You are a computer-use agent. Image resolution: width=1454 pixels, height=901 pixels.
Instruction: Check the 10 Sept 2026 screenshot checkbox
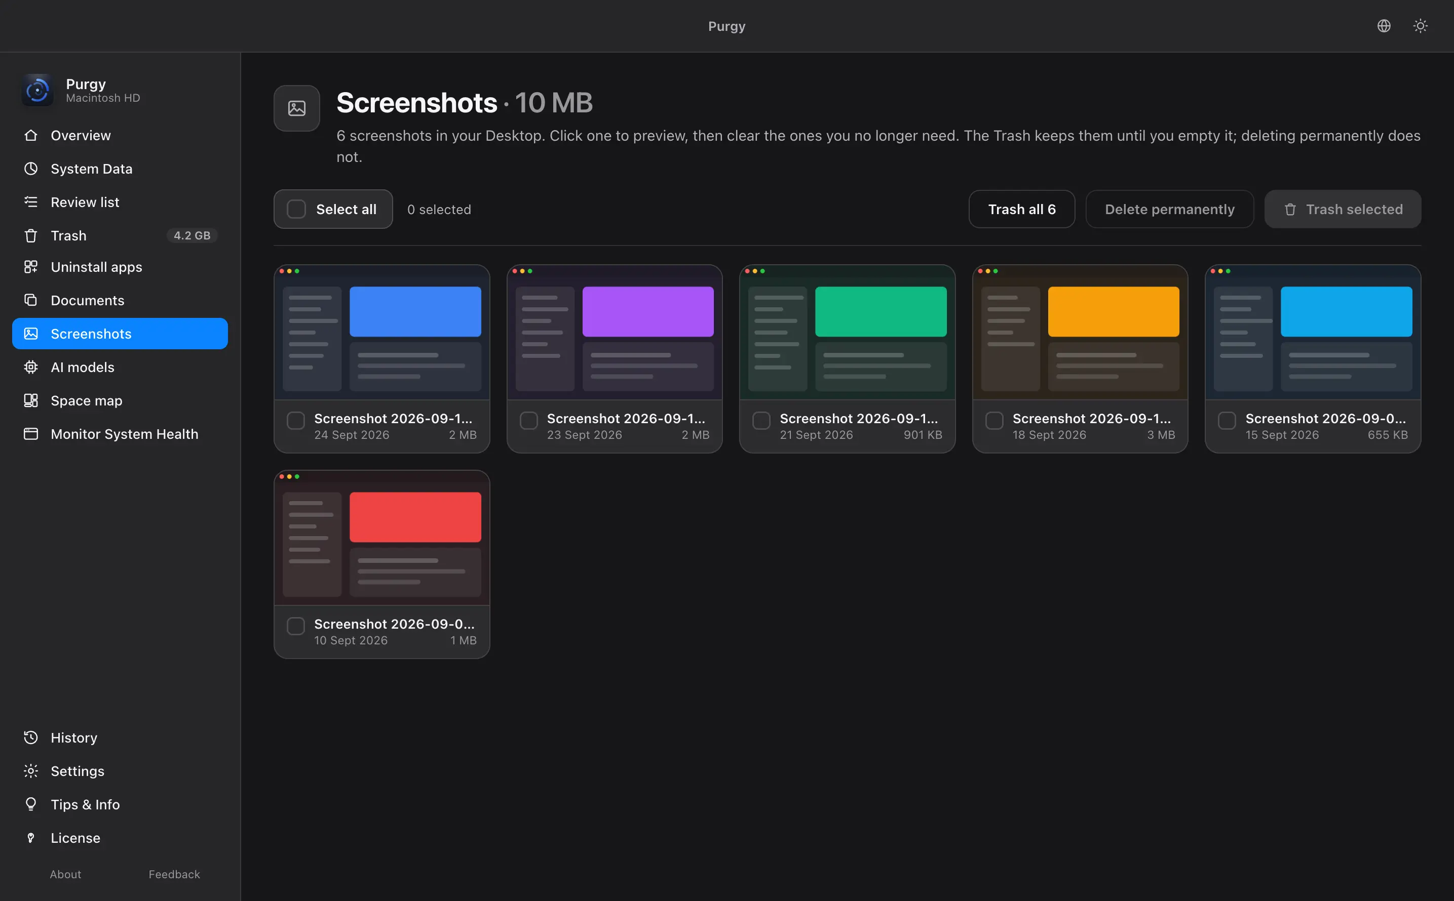(x=296, y=626)
